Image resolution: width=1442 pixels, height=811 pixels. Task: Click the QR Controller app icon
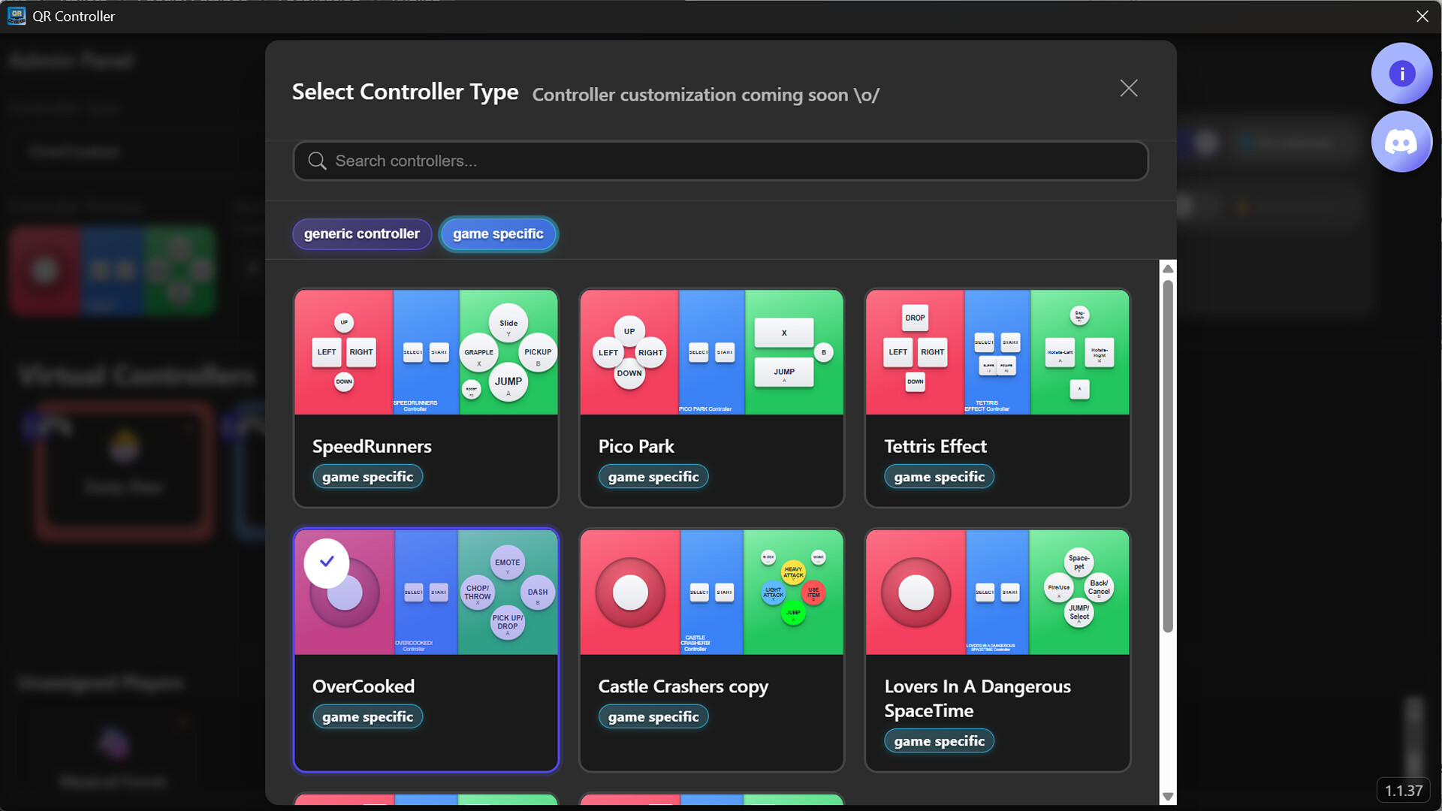pyautogui.click(x=16, y=16)
